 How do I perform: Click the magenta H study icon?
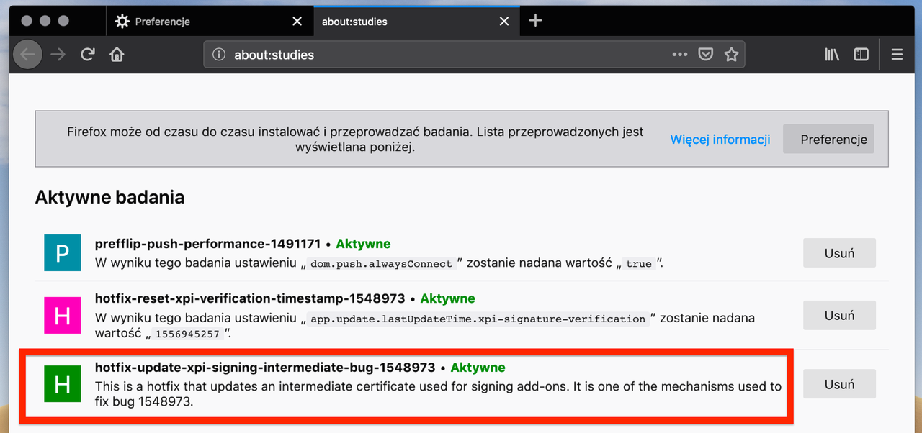63,315
